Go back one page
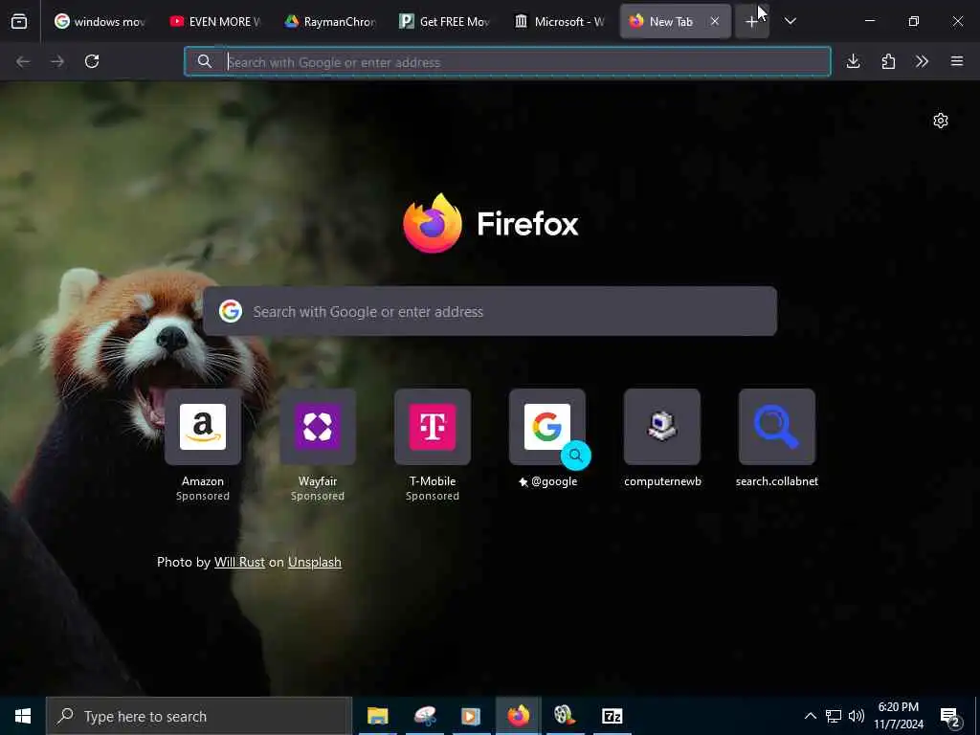This screenshot has width=980, height=735. tap(23, 61)
